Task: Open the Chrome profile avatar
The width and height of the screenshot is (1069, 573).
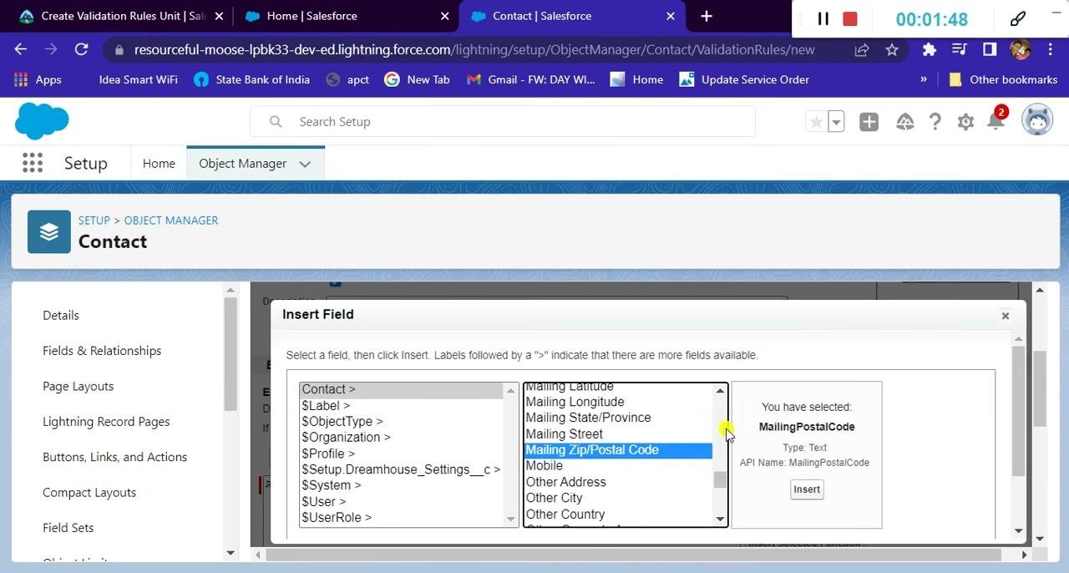Action: pos(1020,49)
